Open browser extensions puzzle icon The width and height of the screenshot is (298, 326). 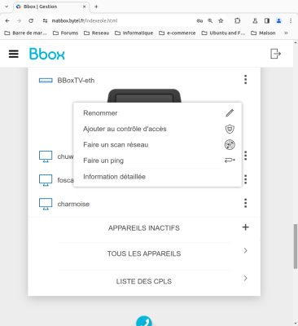(x=238, y=20)
